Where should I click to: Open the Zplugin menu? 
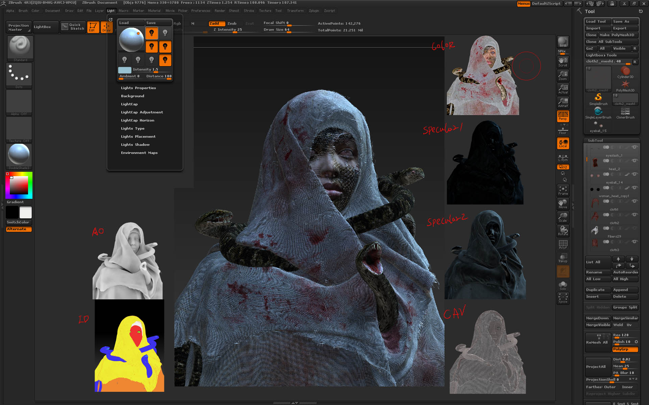coord(314,11)
